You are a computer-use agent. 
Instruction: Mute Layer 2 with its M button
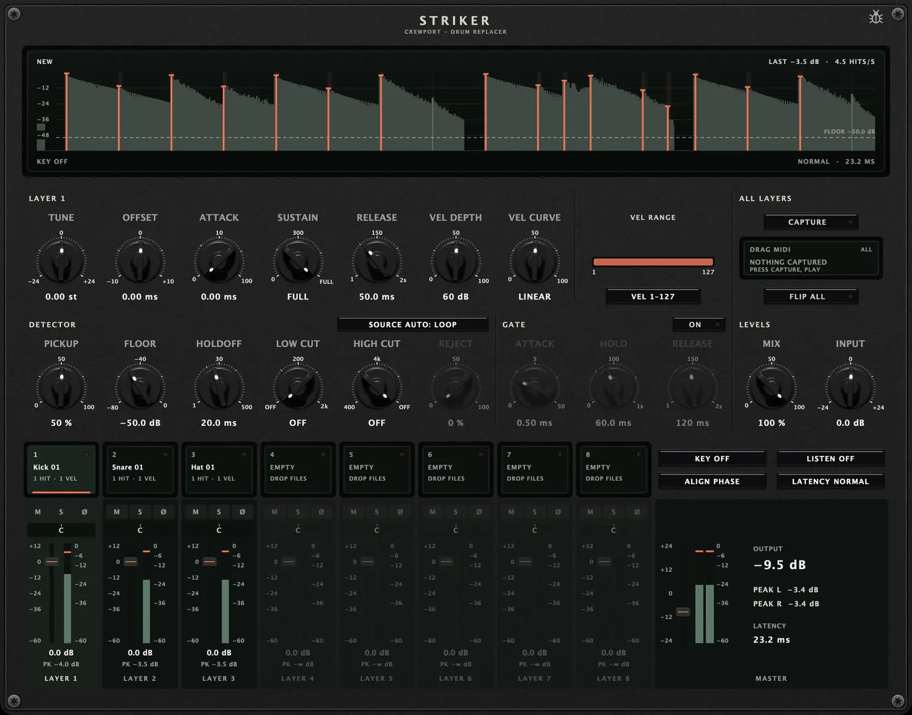117,512
